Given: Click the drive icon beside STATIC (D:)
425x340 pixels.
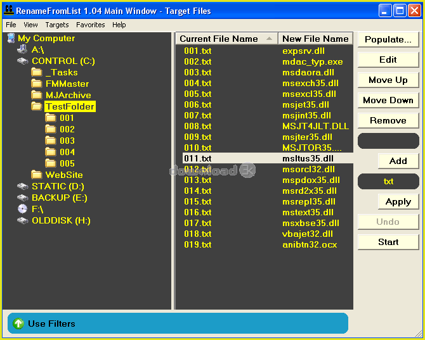Looking at the screenshot, I should 23,186.
